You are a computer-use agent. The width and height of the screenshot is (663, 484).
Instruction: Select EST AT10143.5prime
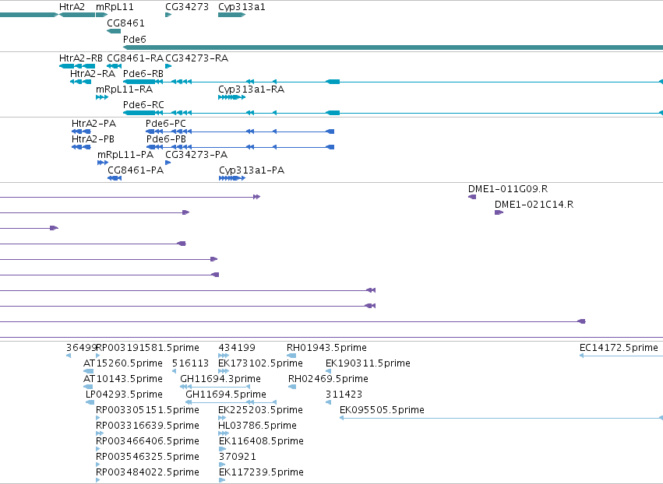point(123,379)
